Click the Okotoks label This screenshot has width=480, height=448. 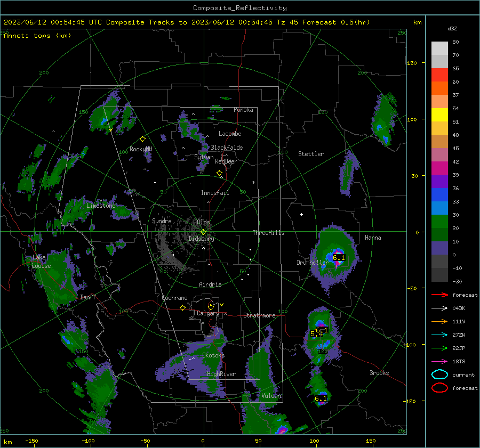pos(213,355)
